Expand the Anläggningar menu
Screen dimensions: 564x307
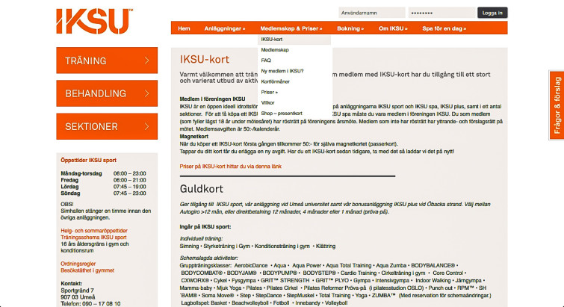tap(225, 28)
